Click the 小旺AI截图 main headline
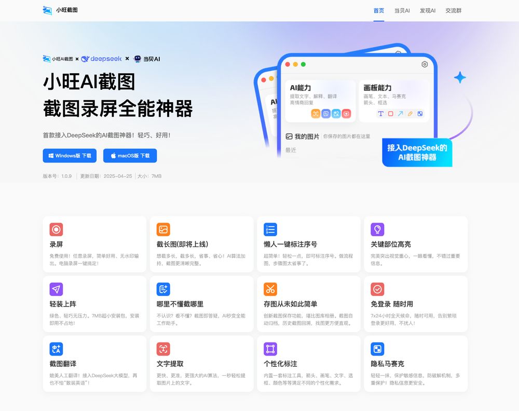The image size is (519, 411). (89, 82)
